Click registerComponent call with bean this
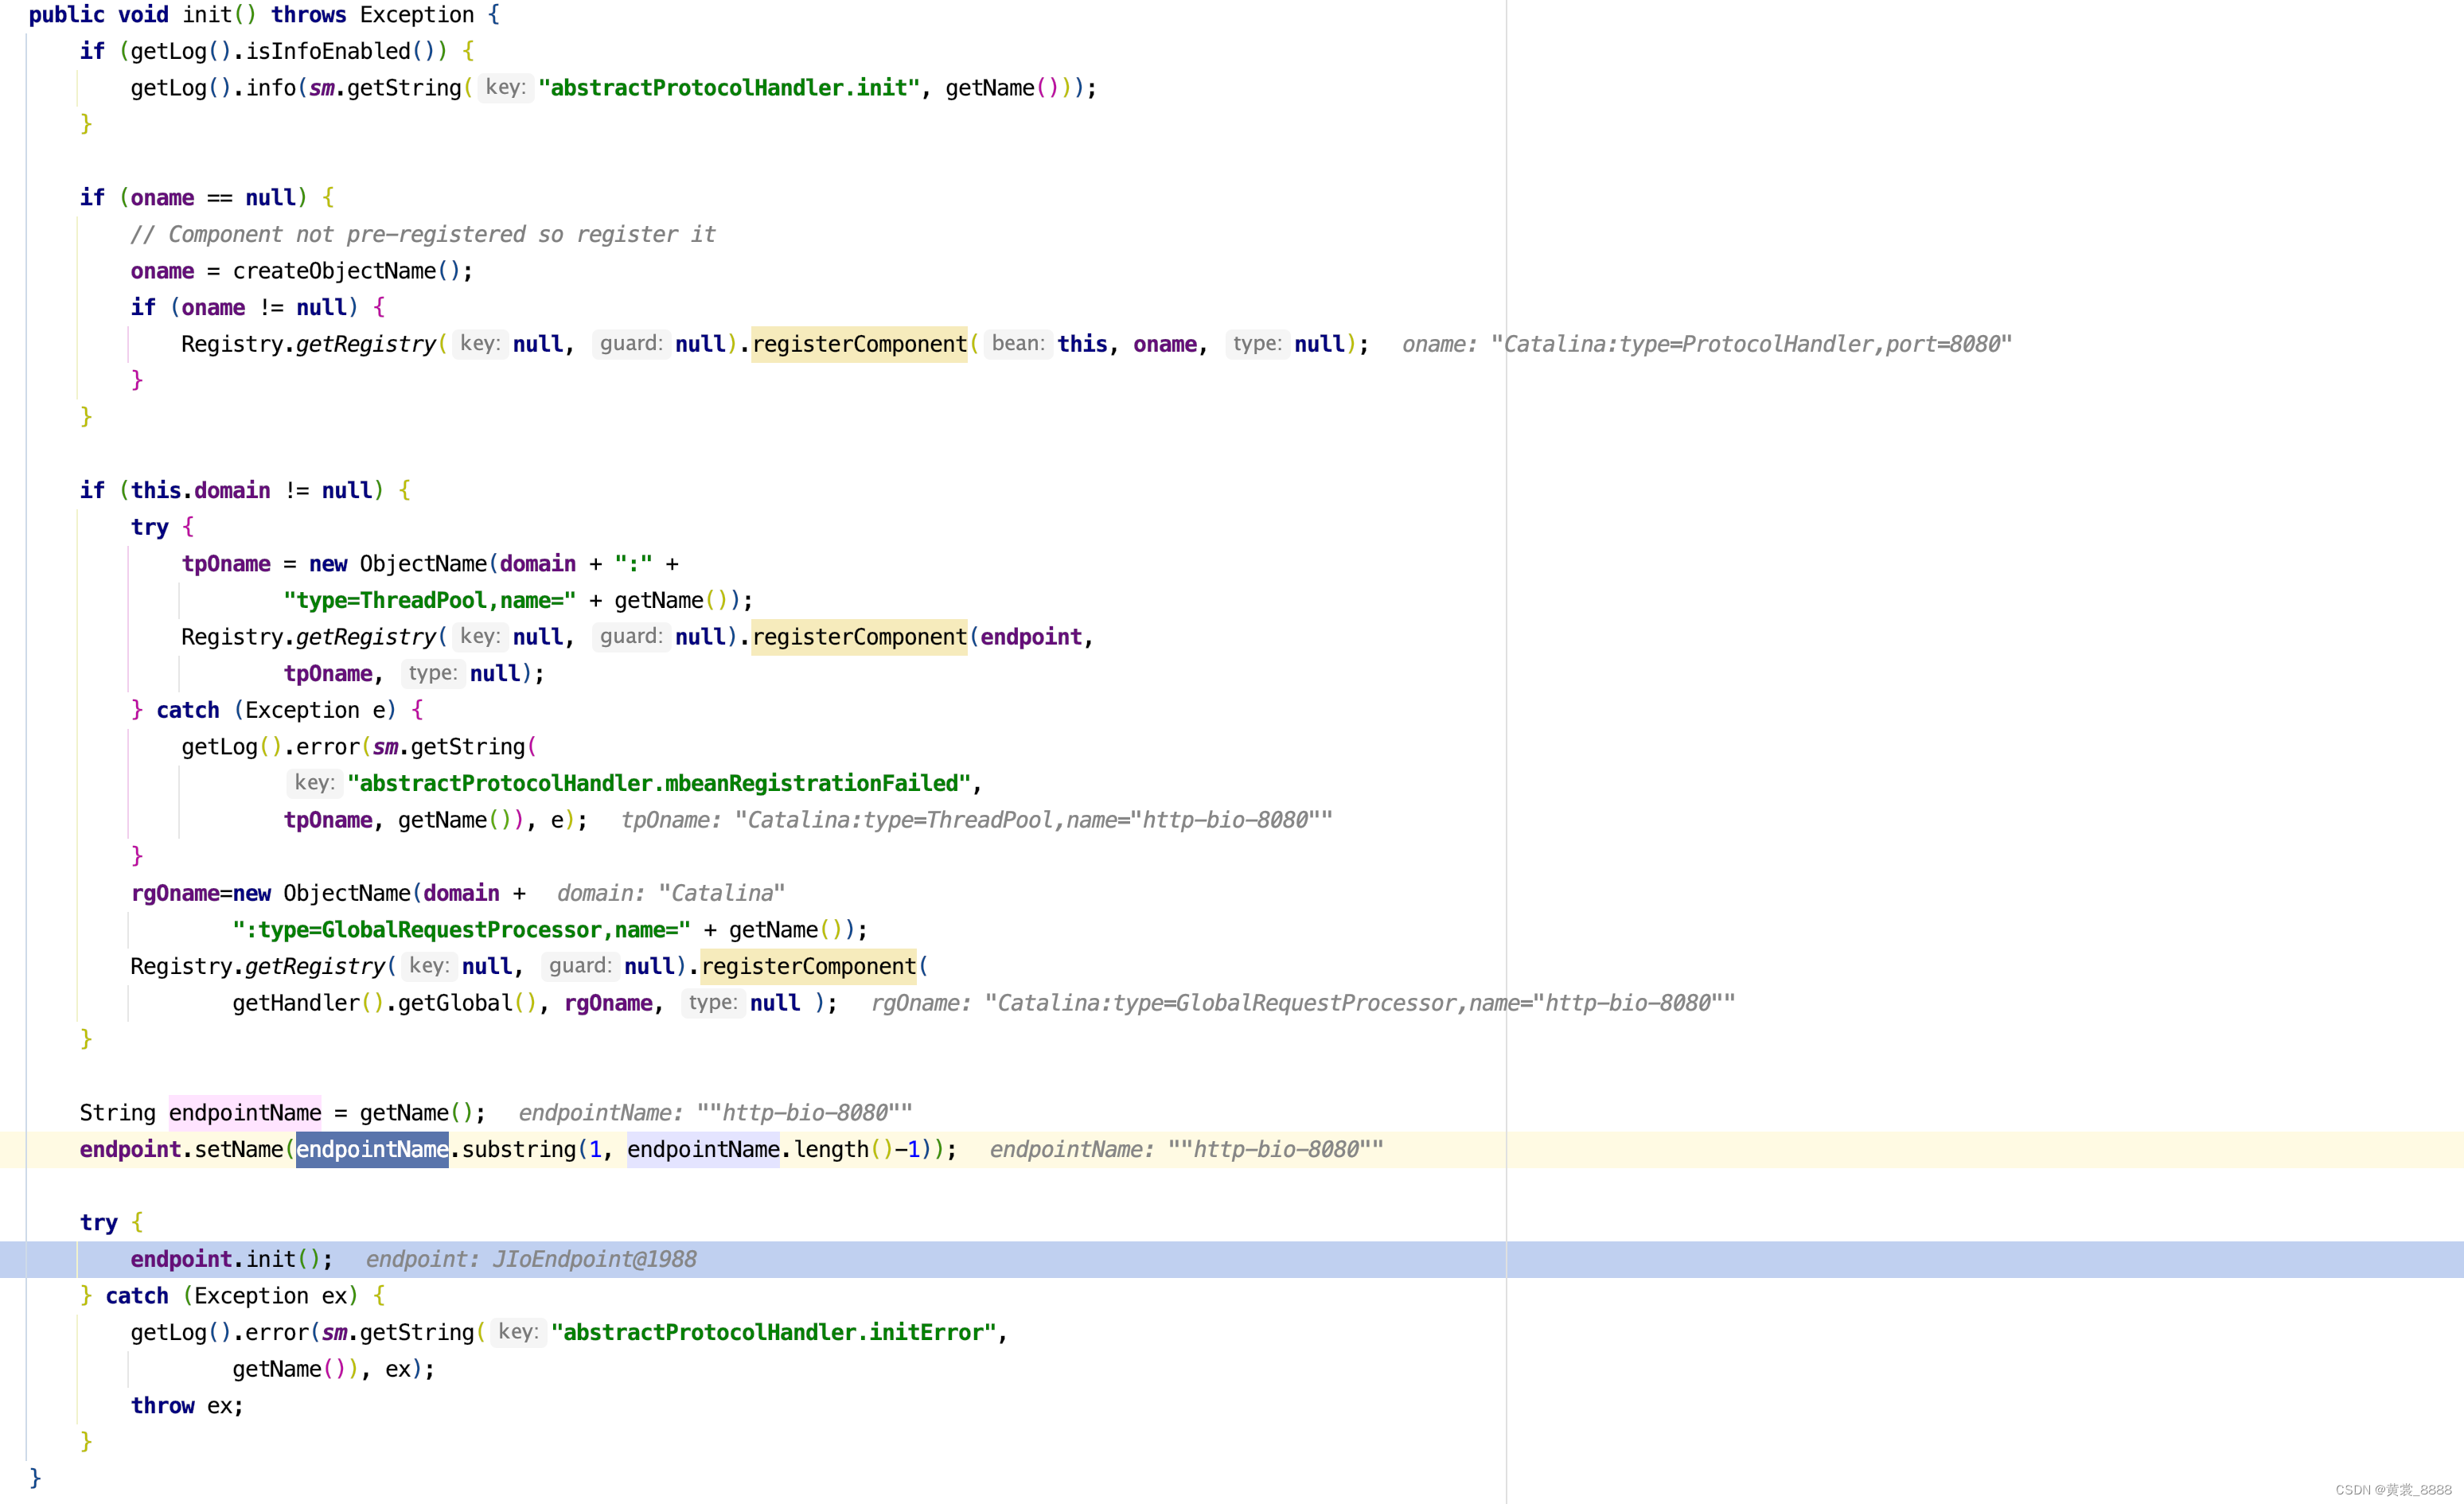 pos(858,344)
